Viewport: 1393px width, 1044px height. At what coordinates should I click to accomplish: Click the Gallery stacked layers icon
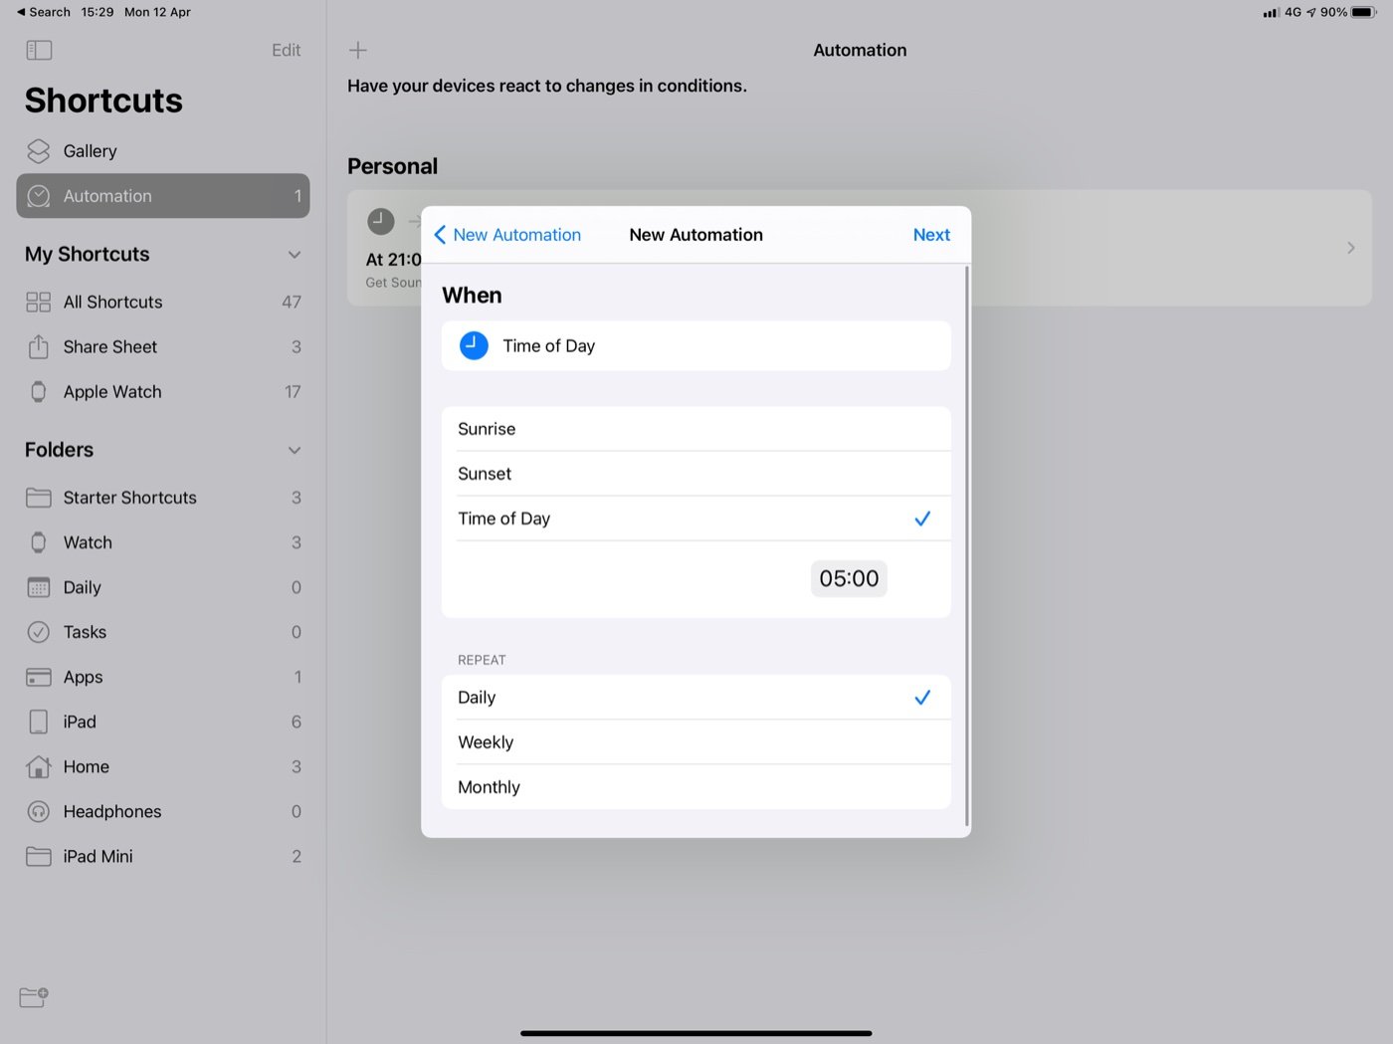(38, 150)
